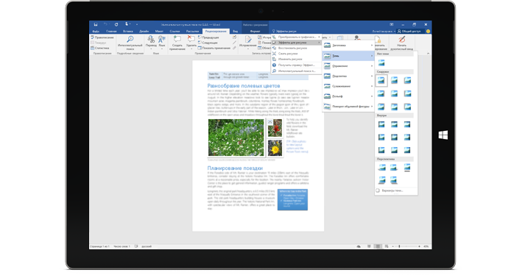525x275 pixels.
Task: Click the Save icon in quick access toolbar
Action: click(96, 24)
